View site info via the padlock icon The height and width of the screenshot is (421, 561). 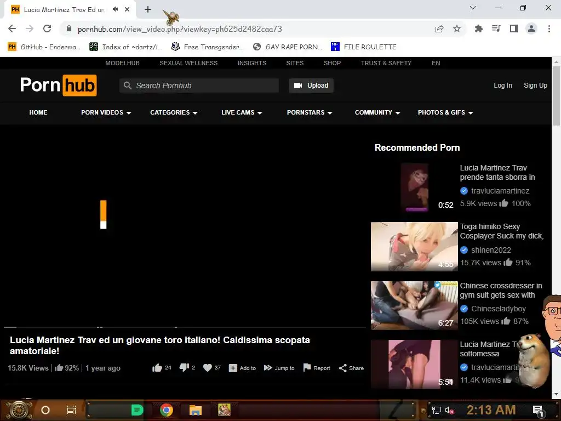69,29
